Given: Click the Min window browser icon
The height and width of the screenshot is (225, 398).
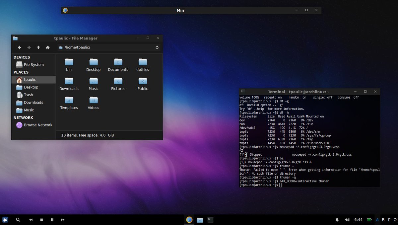Looking at the screenshot, I should point(65,10).
